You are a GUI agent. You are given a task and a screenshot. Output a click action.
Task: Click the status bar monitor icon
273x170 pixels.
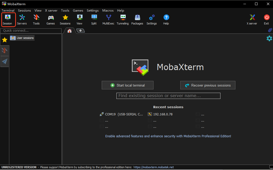click(x=271, y=167)
